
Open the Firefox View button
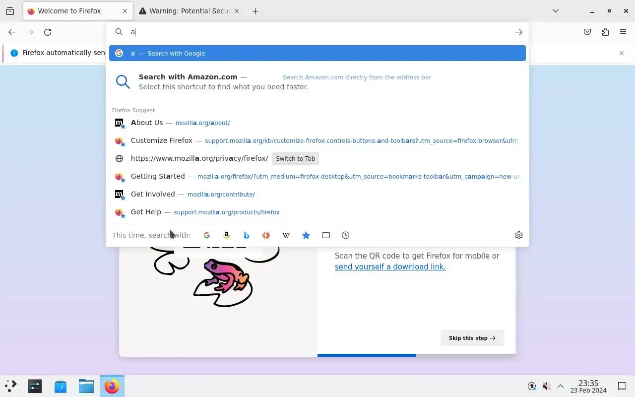pos(10,11)
